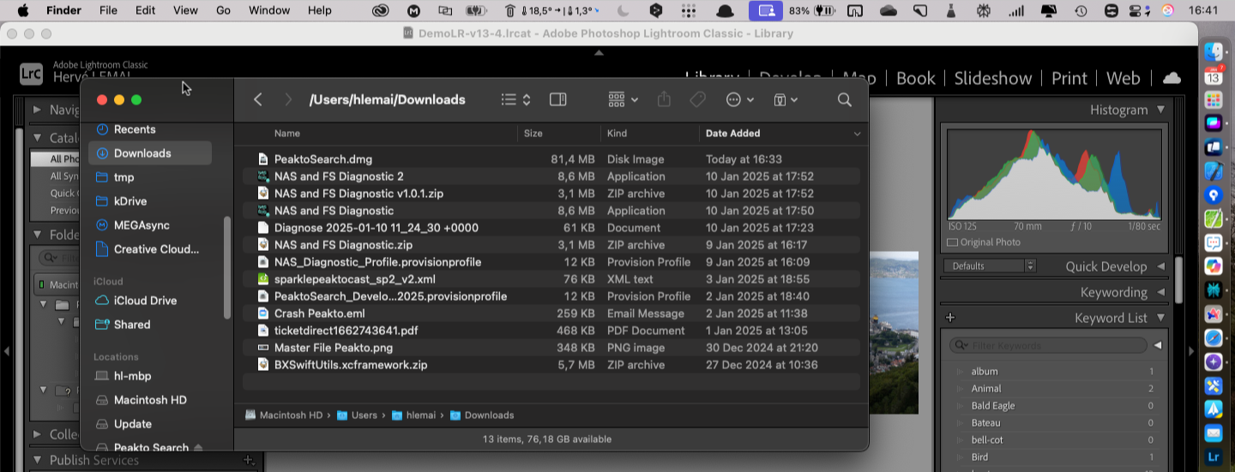Toggle Finder preview pane icon

tap(557, 99)
